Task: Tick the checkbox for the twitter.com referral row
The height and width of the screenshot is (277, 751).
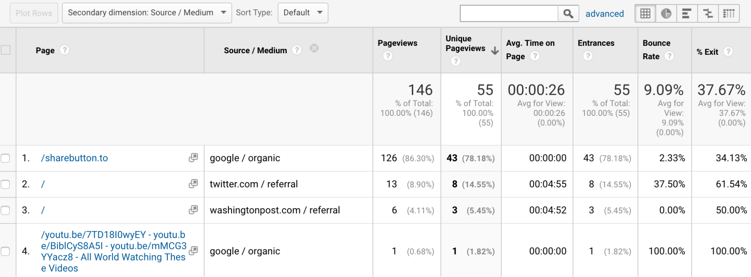Action: pyautogui.click(x=5, y=184)
